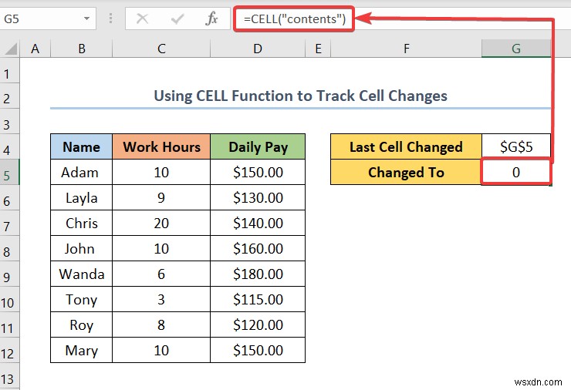Click Adam's work hours cell showing 10
571x390 pixels.
click(161, 172)
